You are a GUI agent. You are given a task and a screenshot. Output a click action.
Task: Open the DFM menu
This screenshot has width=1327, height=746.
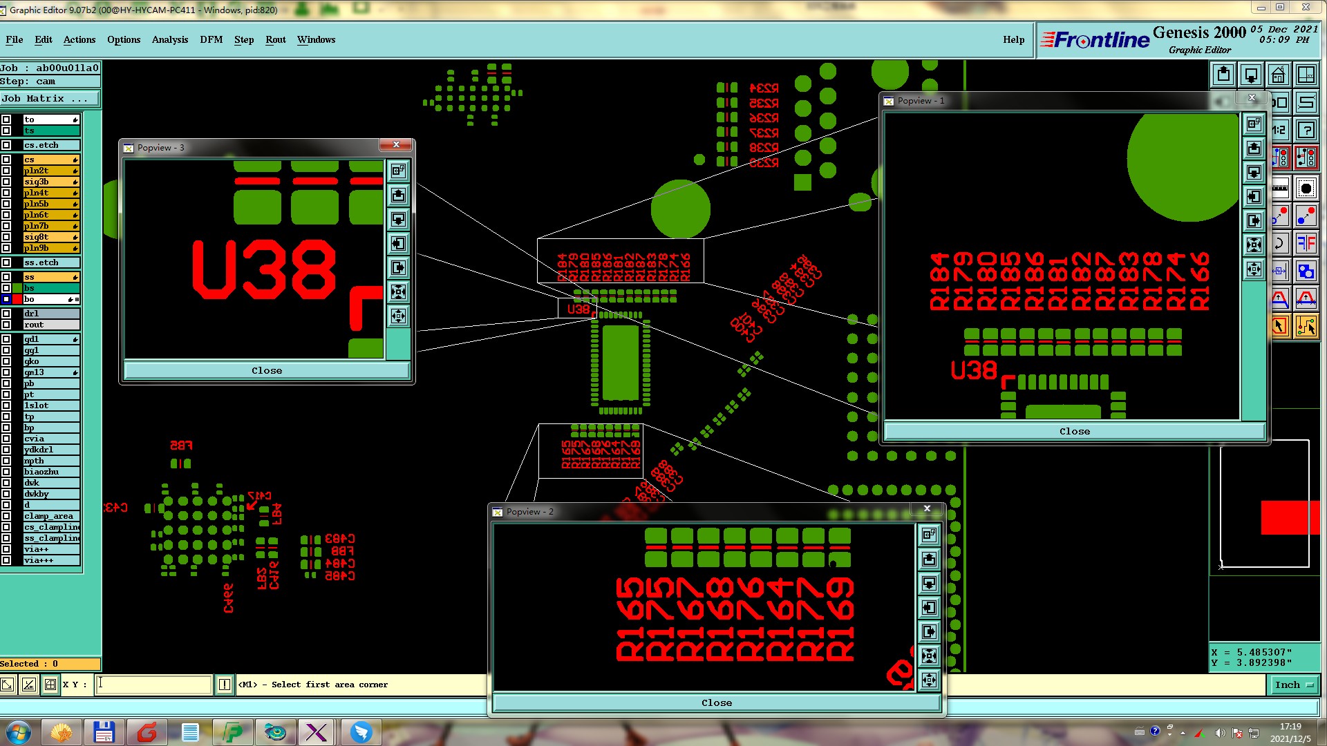click(211, 39)
